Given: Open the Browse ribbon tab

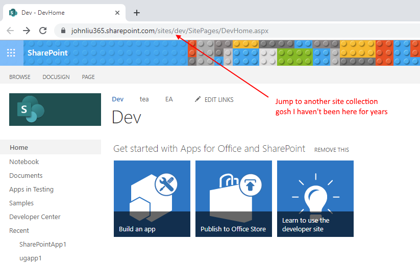Looking at the screenshot, I should [x=20, y=77].
